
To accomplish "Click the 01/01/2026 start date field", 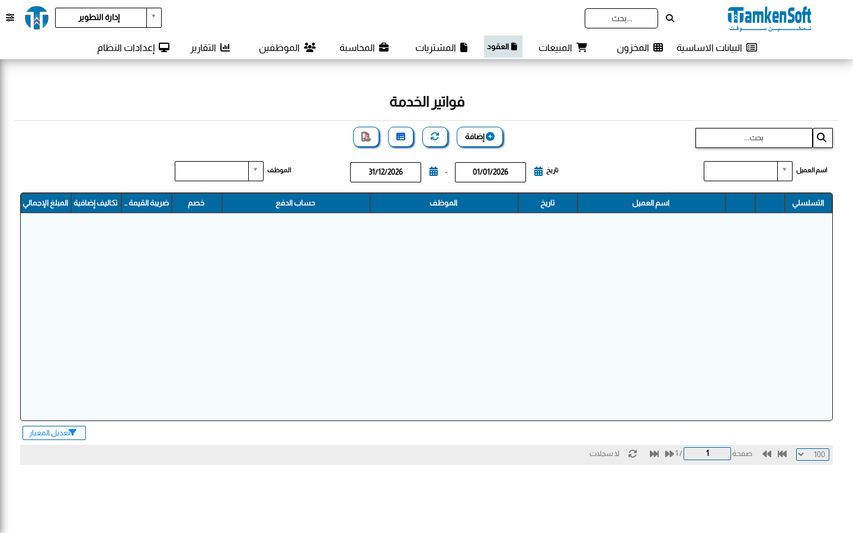I will (490, 172).
